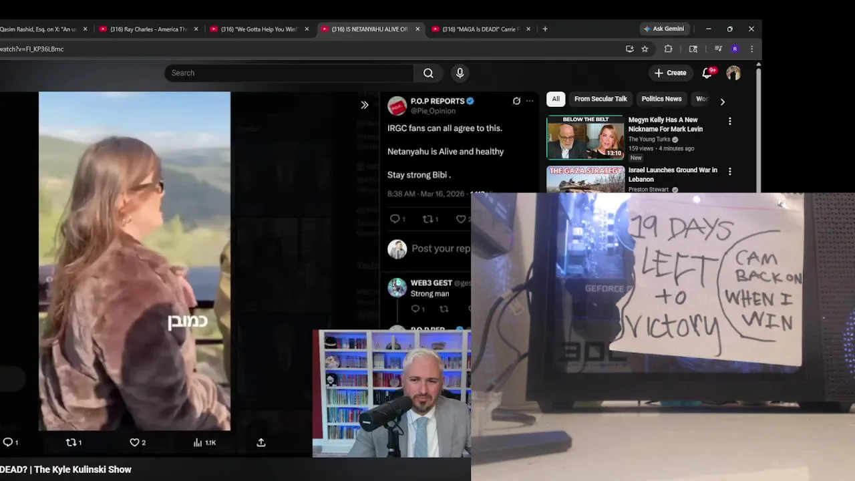Screen dimensions: 855x481
Task: Switch to MAGA Is DEAD tab
Action: [x=480, y=29]
